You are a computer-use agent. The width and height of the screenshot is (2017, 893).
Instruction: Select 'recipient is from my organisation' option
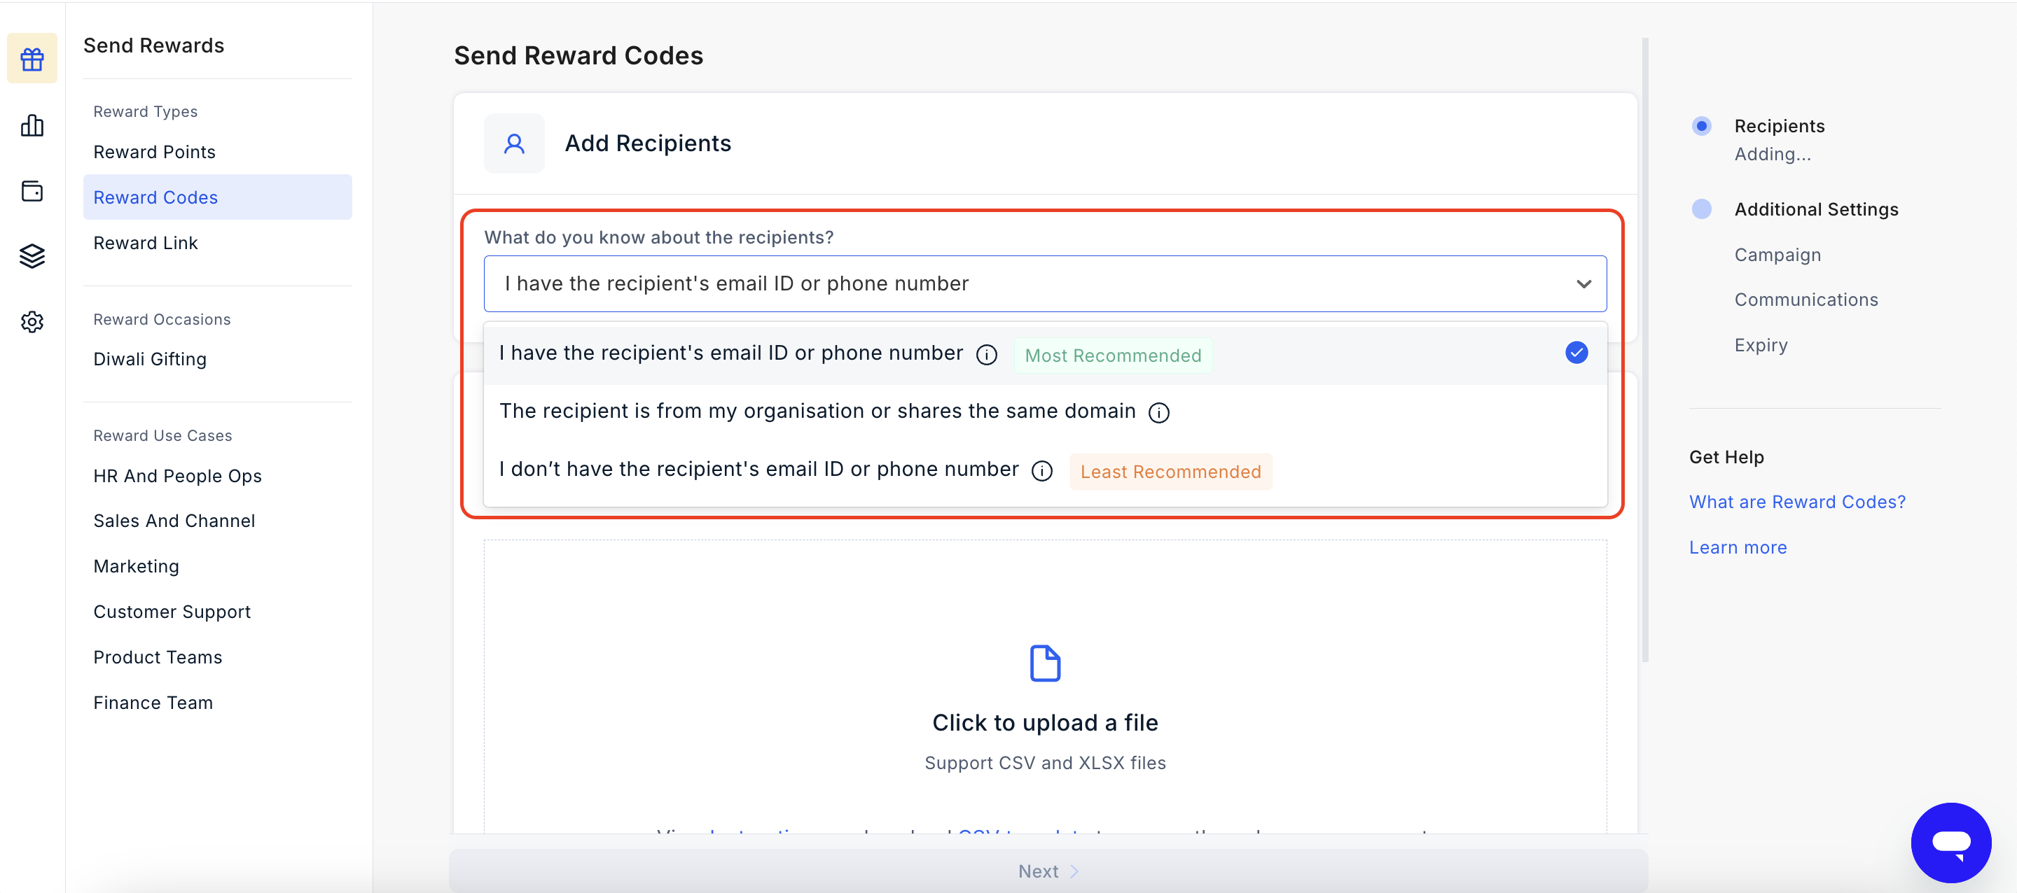[1046, 412]
